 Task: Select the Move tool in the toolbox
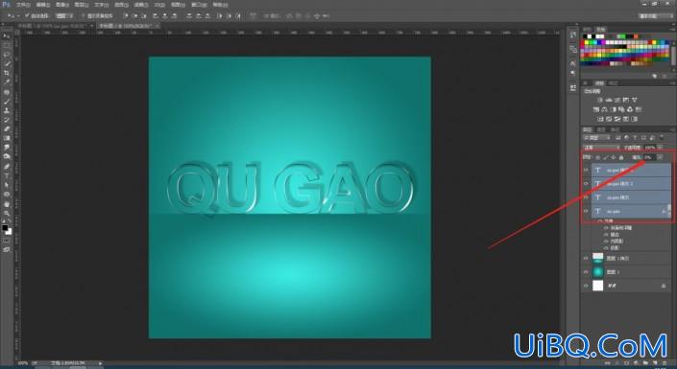pyautogui.click(x=6, y=36)
